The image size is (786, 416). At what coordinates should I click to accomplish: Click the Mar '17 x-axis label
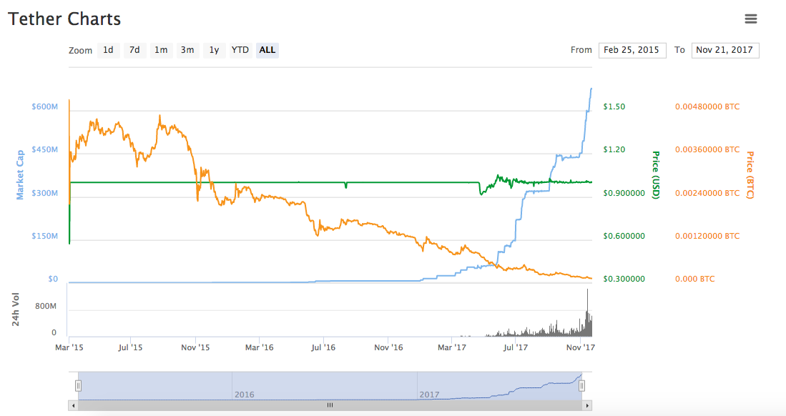452,347
